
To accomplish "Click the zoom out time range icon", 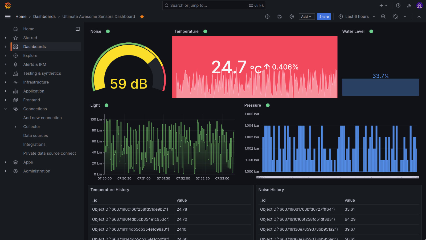I will click(x=383, y=17).
